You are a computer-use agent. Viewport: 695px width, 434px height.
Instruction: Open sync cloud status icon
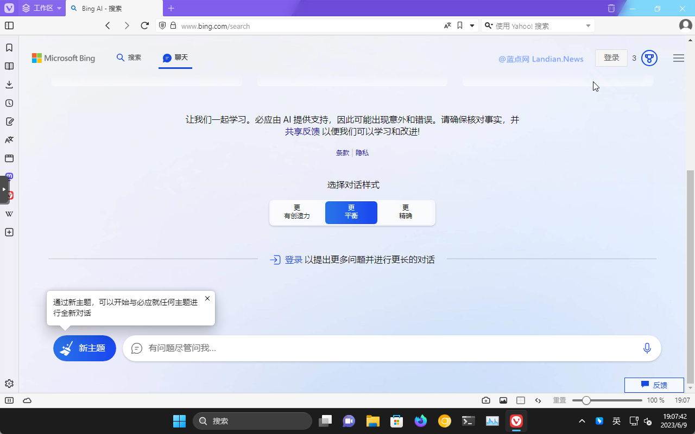pyautogui.click(x=27, y=400)
